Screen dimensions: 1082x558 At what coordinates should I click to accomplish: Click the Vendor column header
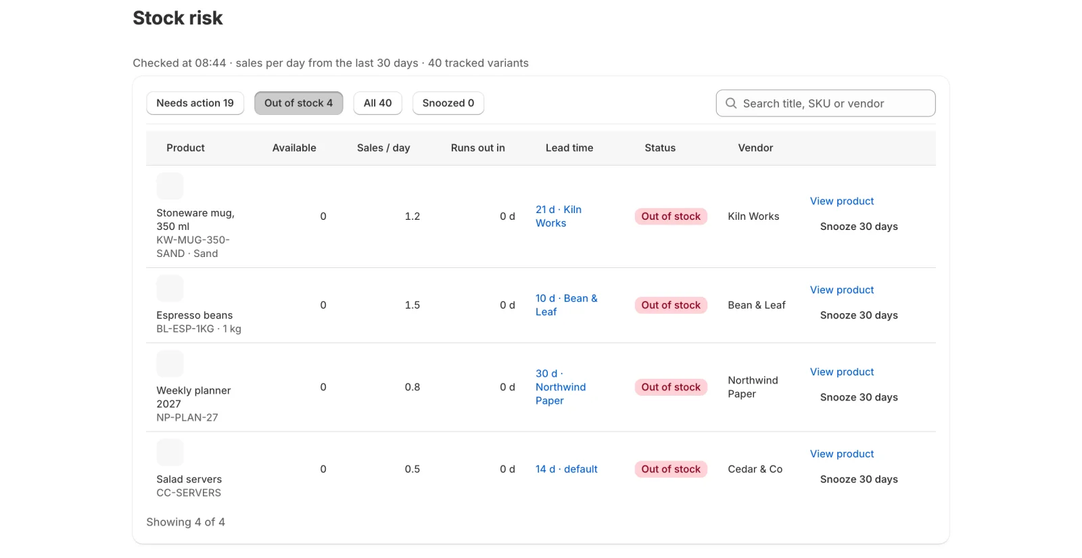pyautogui.click(x=755, y=147)
